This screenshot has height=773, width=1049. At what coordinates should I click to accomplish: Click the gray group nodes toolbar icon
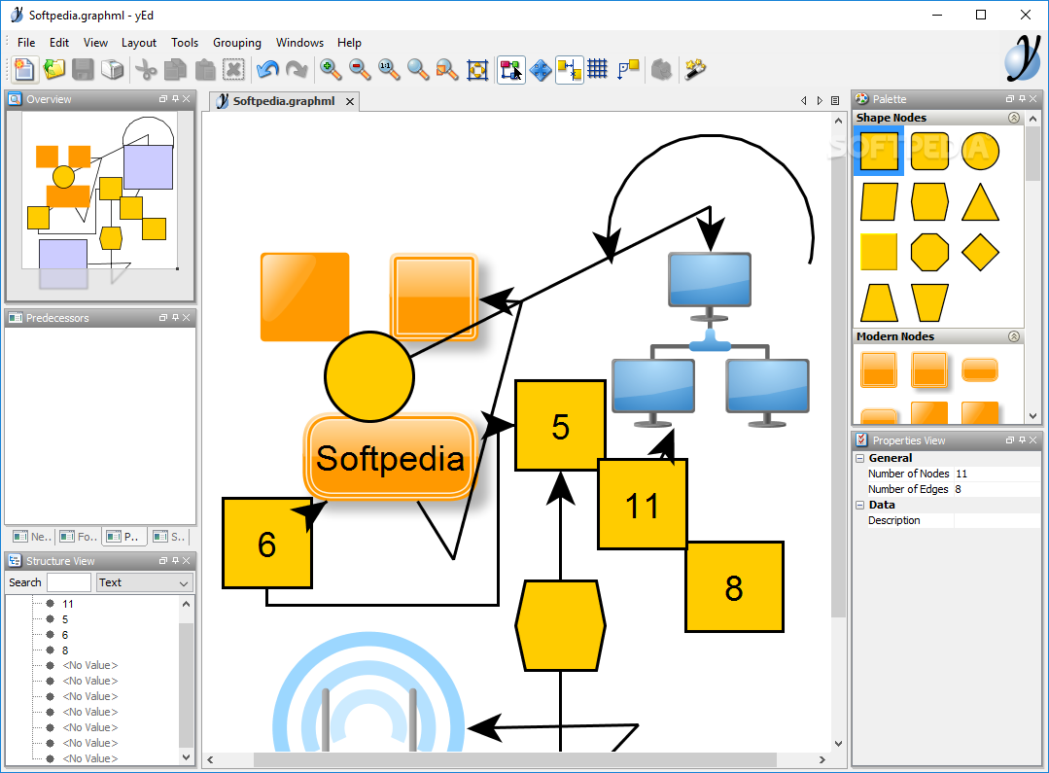pyautogui.click(x=661, y=70)
